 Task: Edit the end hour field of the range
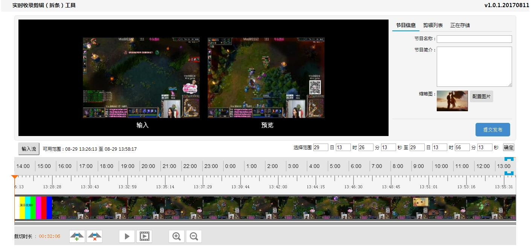[x=440, y=148]
